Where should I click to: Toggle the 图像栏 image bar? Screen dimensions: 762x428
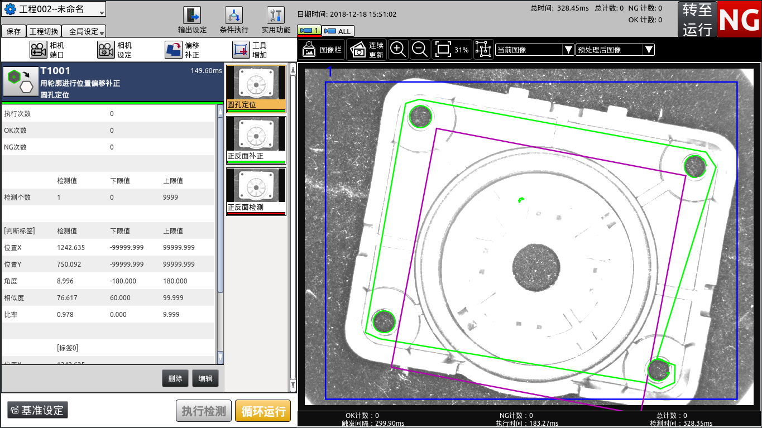pos(322,50)
